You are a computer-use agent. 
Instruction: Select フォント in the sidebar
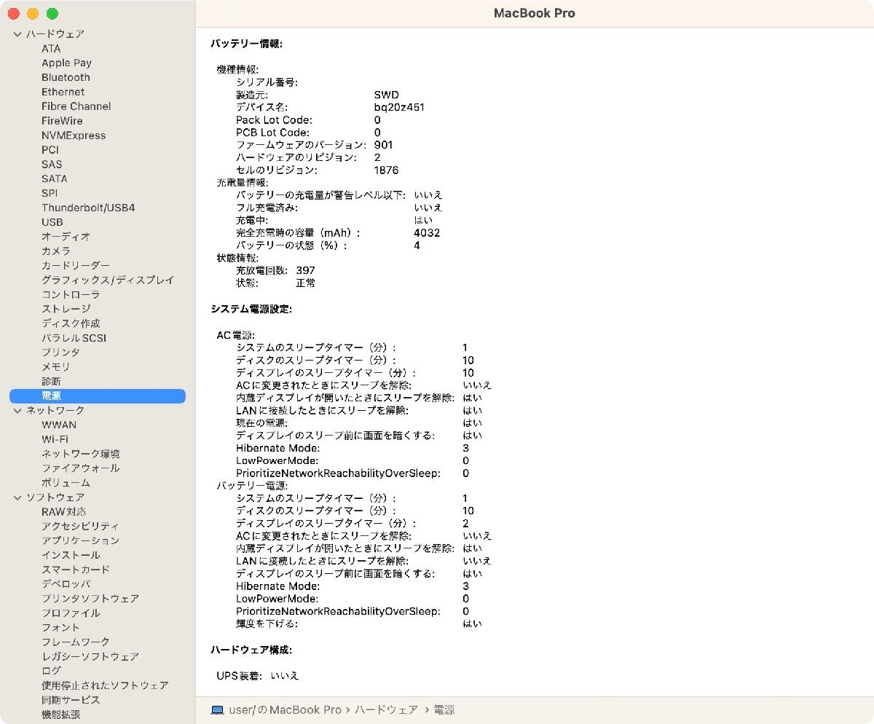pyautogui.click(x=60, y=628)
